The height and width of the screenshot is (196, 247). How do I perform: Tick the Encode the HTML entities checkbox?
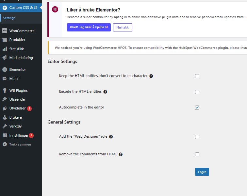pyautogui.click(x=197, y=92)
